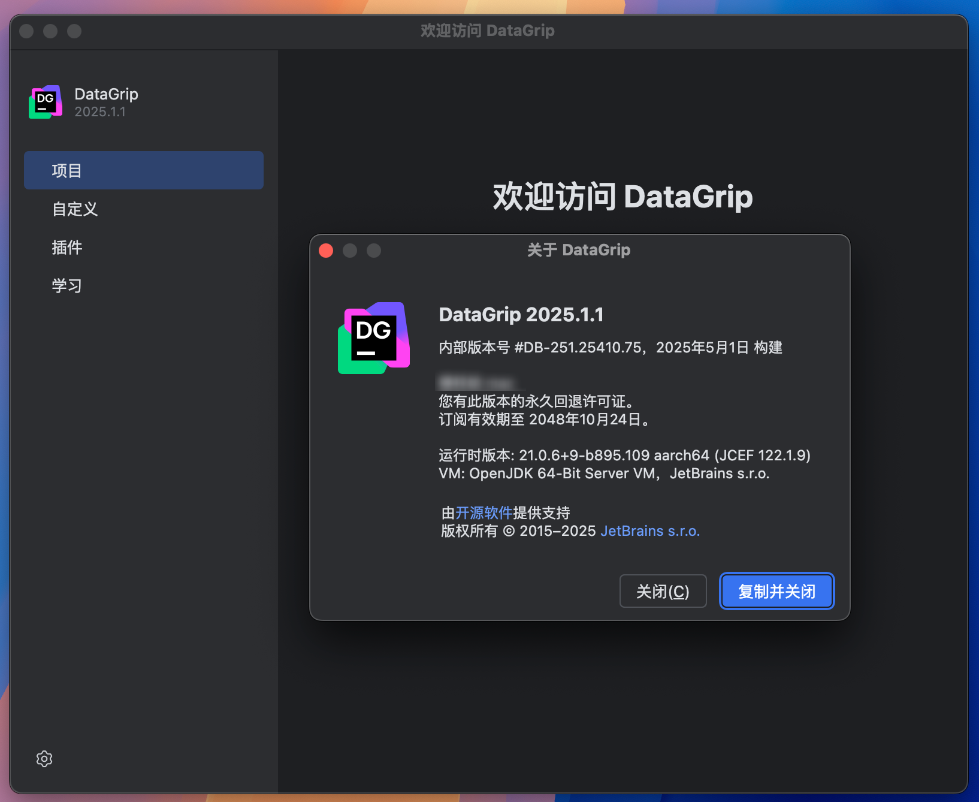Viewport: 979px width, 802px height.
Task: Open settings via the gear icon
Action: [44, 758]
